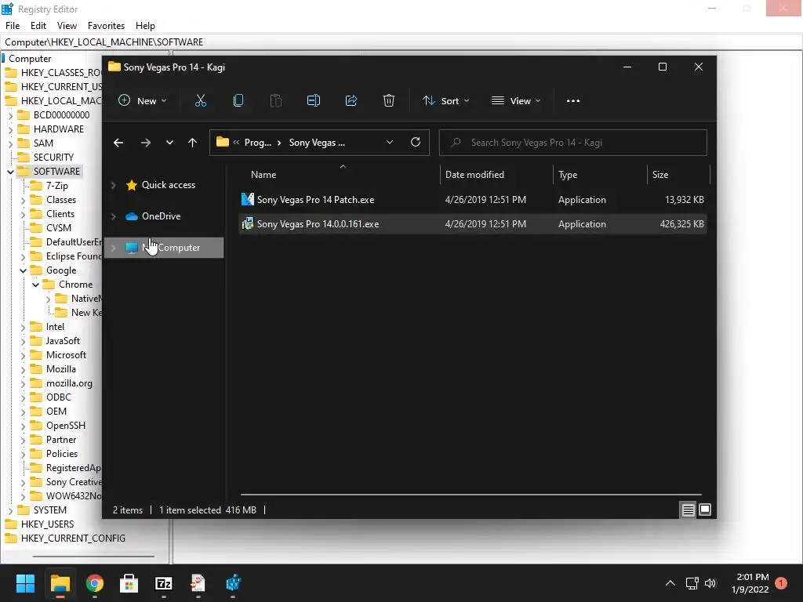
Task: Click the Sony Vegas Pro 14.0.0.161.exe installer icon
Action: tap(247, 223)
